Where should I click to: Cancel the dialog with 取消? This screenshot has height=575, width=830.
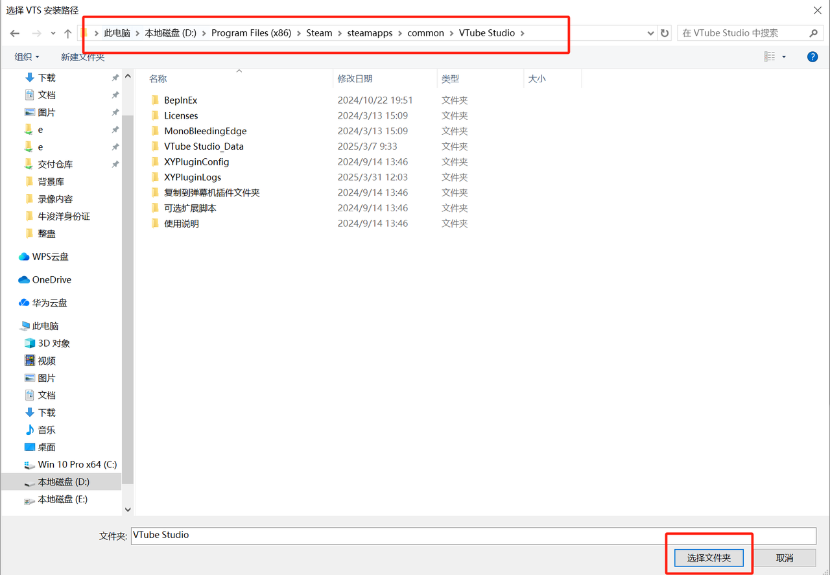point(785,557)
